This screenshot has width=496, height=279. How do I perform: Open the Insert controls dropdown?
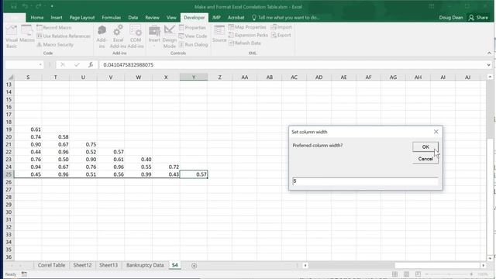coord(154,36)
